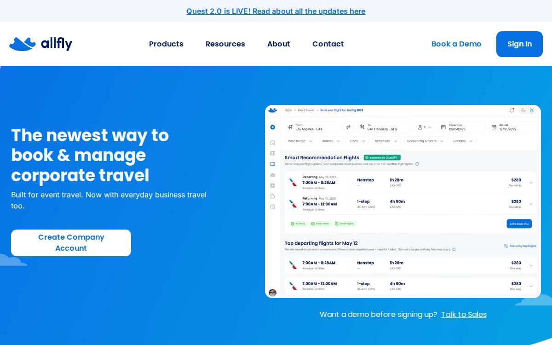This screenshot has height=345, width=552.
Task: Click Create Company Account button
Action: point(71,243)
